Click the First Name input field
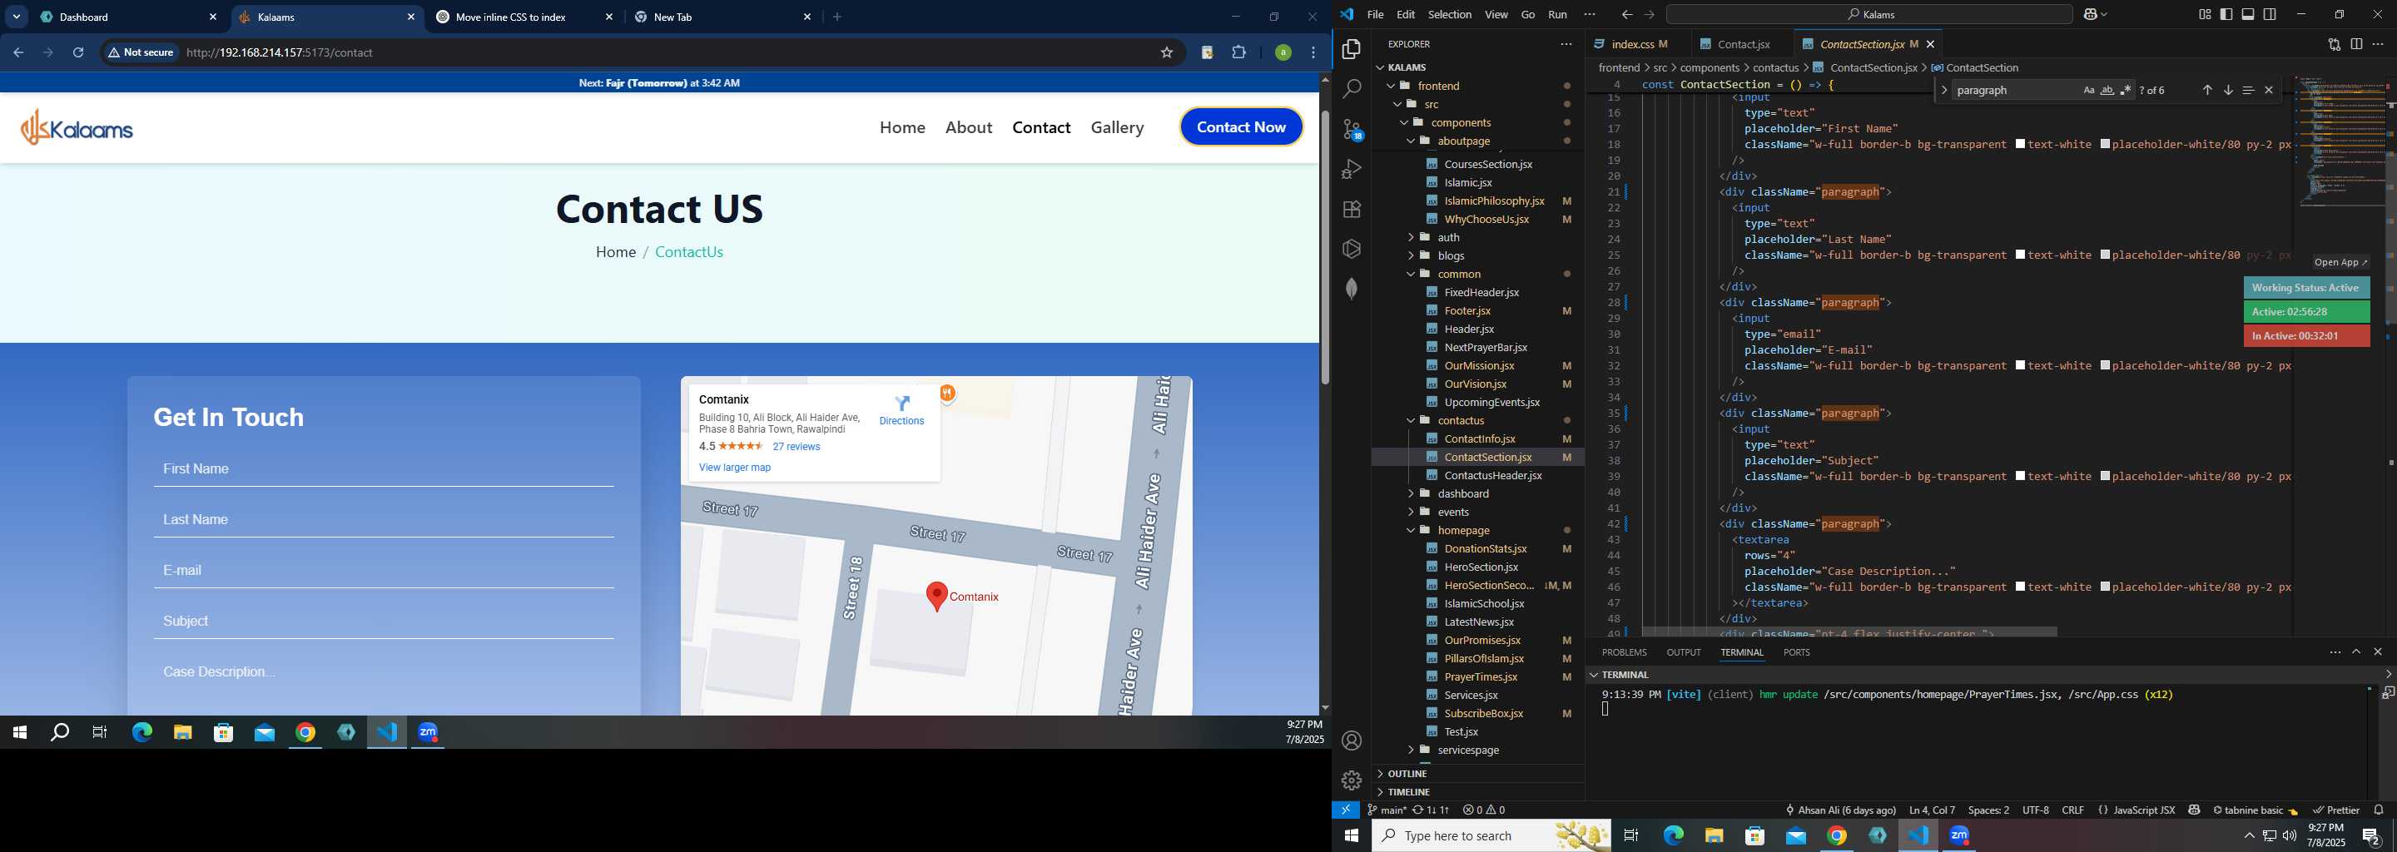Viewport: 2397px width, 852px height. (x=384, y=468)
